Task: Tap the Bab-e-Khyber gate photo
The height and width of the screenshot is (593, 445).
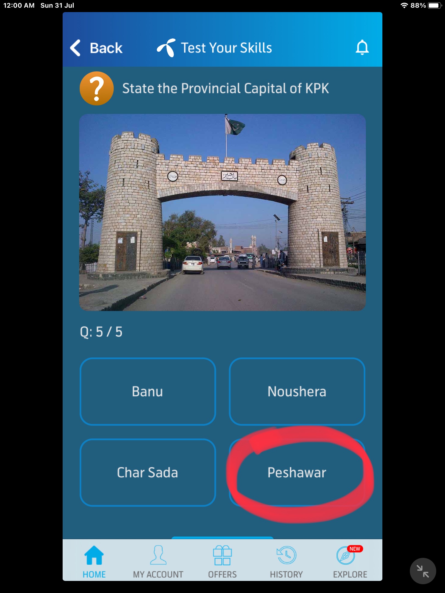Action: (x=222, y=212)
